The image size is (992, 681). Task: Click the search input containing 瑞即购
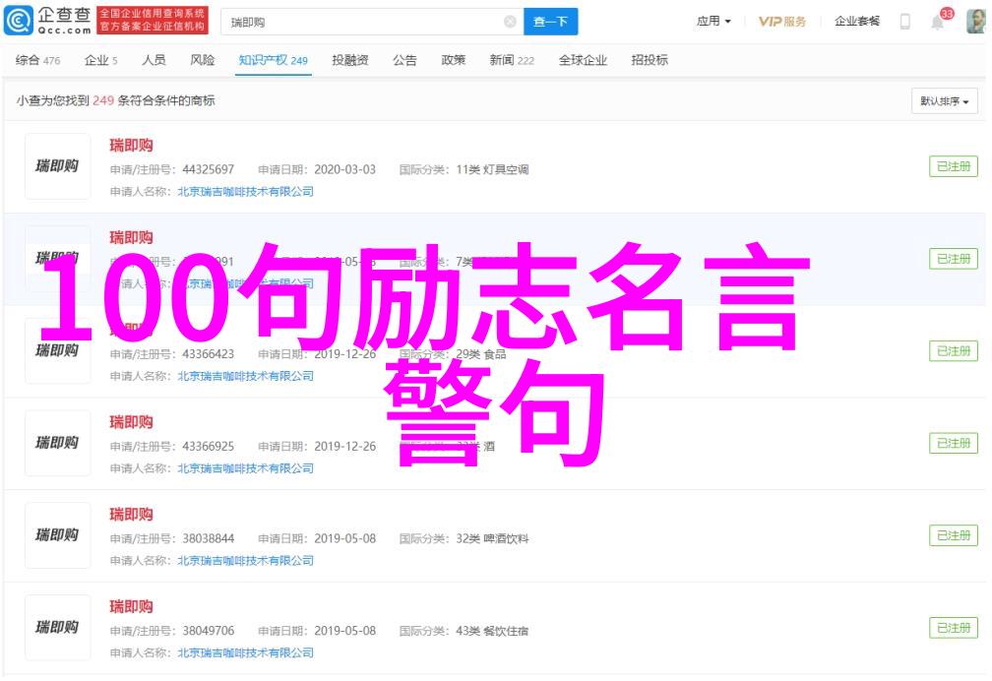[372, 23]
